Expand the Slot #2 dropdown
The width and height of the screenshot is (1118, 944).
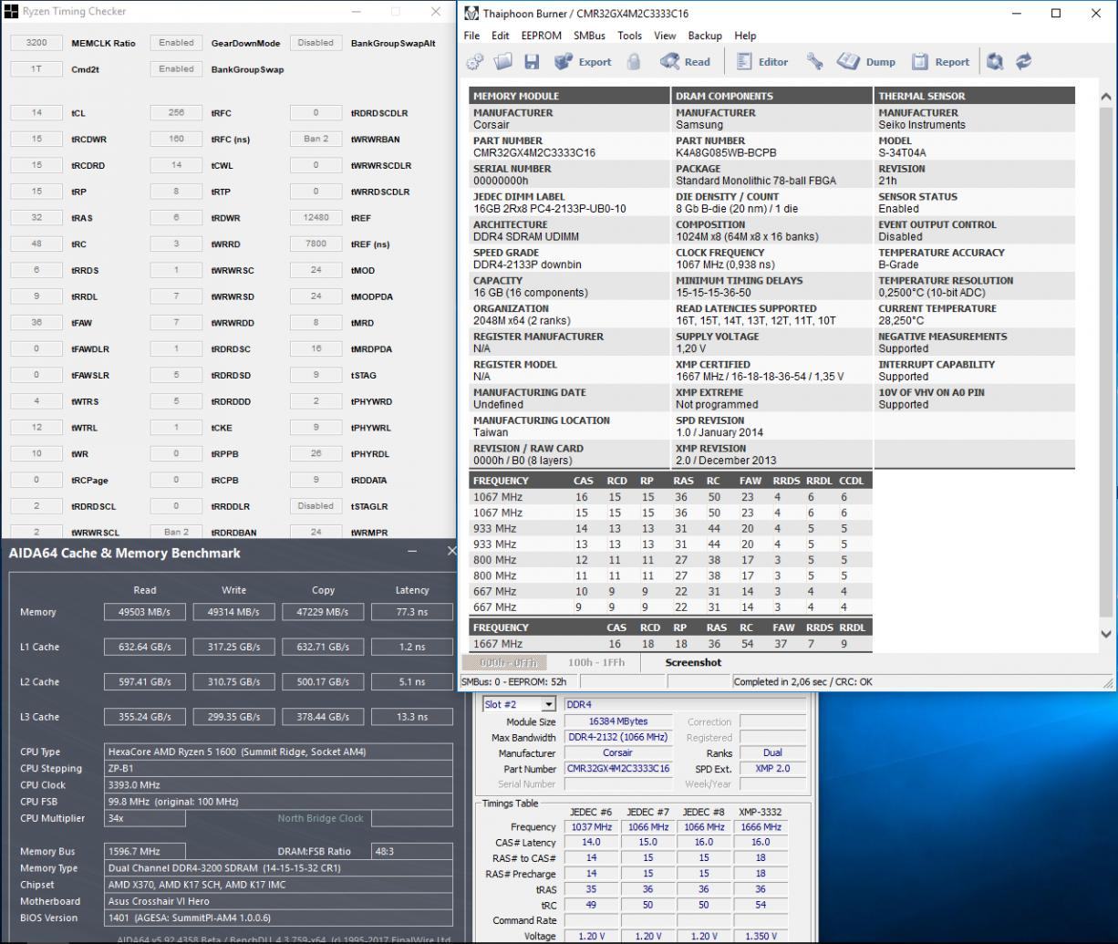548,704
